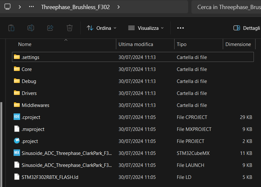This screenshot has width=261, height=187.
Task: Open the Visualizza view dropdown
Action: click(146, 28)
